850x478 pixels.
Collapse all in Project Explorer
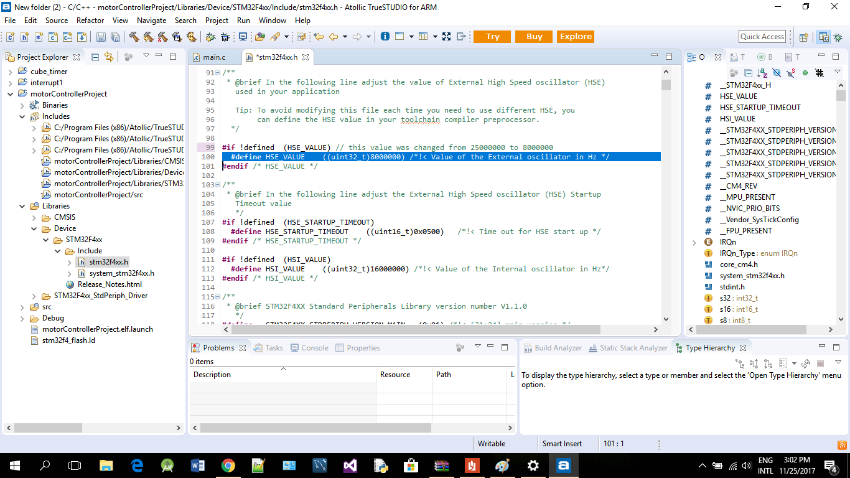pos(95,57)
